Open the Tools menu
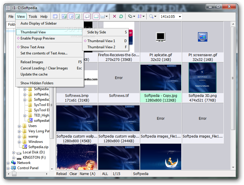This screenshot has height=185, width=244. (x=33, y=16)
